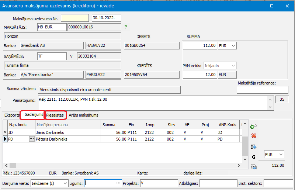Click the 35 button next to Pamatojums
The height and width of the screenshot is (190, 295).
coord(282,99)
